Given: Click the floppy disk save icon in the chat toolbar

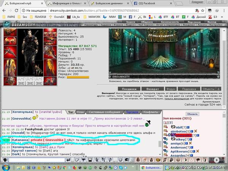Looking at the screenshot, I should 90,160.
